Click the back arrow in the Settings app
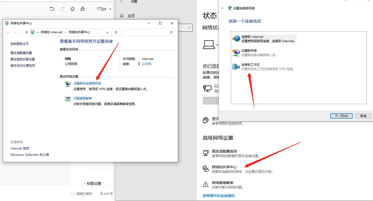 (122, 2)
